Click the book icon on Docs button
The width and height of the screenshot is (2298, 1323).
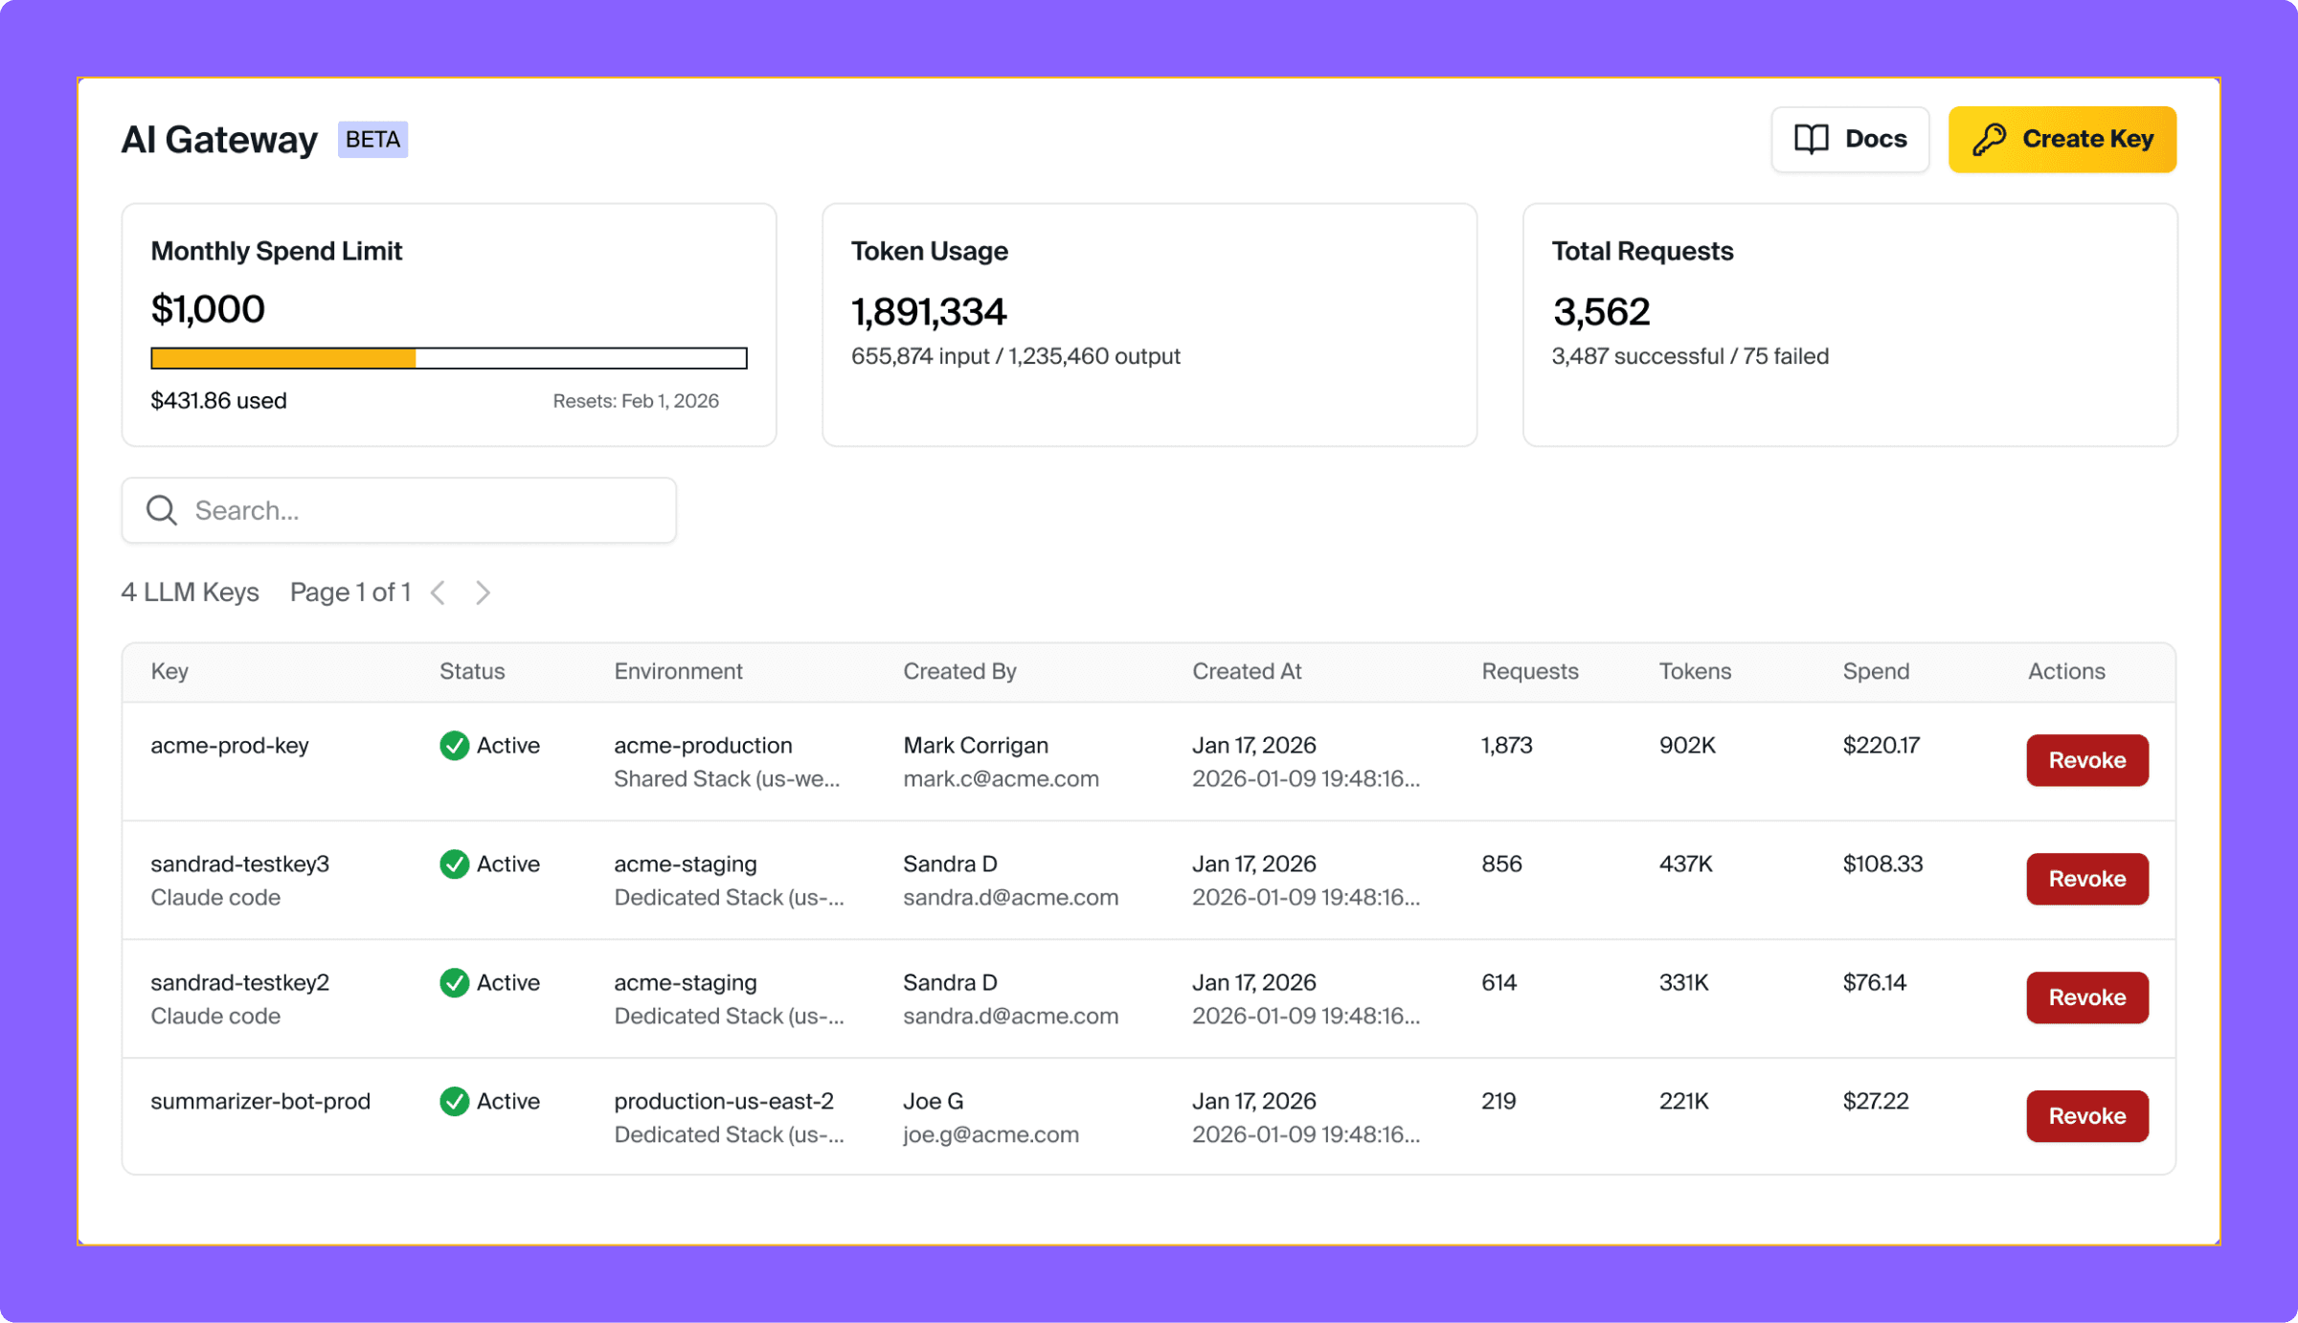tap(1811, 140)
